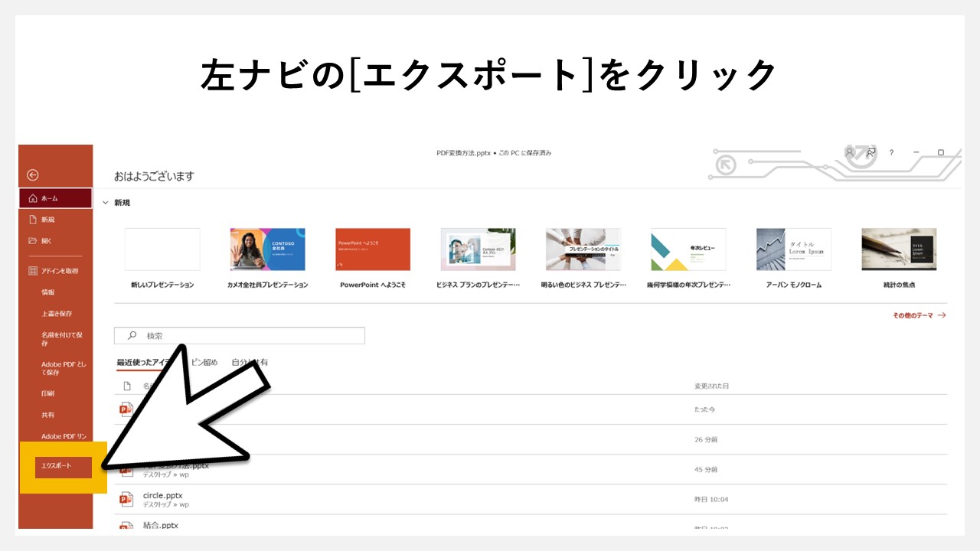
Task: Click the PowerPoint file icon beside circle.pptx
Action: coord(126,497)
